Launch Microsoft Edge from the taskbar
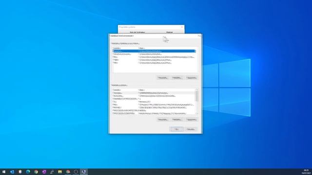The height and width of the screenshot is (175, 312). tap(28, 172)
